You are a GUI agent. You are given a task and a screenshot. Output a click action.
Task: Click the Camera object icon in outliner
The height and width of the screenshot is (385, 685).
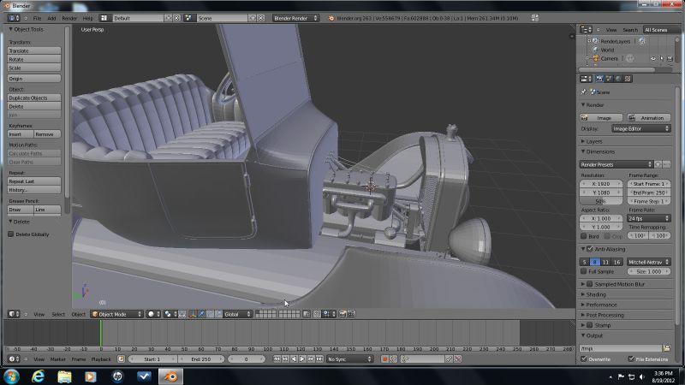pos(595,58)
